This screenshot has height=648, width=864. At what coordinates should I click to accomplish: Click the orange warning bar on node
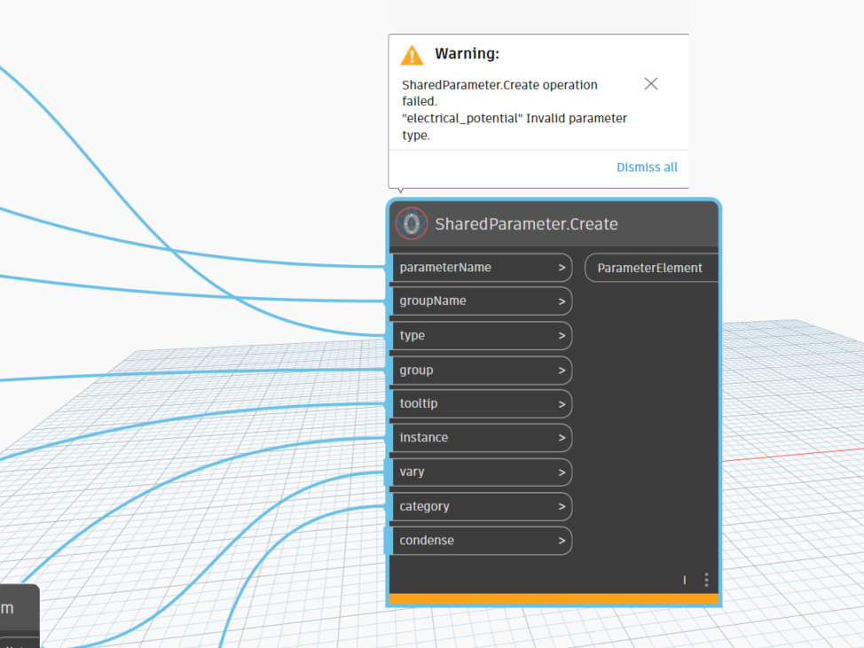click(x=554, y=599)
